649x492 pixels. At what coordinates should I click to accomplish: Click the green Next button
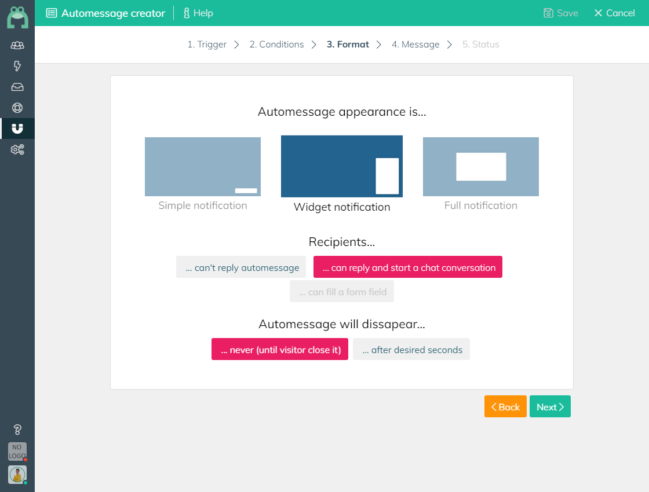tap(550, 406)
